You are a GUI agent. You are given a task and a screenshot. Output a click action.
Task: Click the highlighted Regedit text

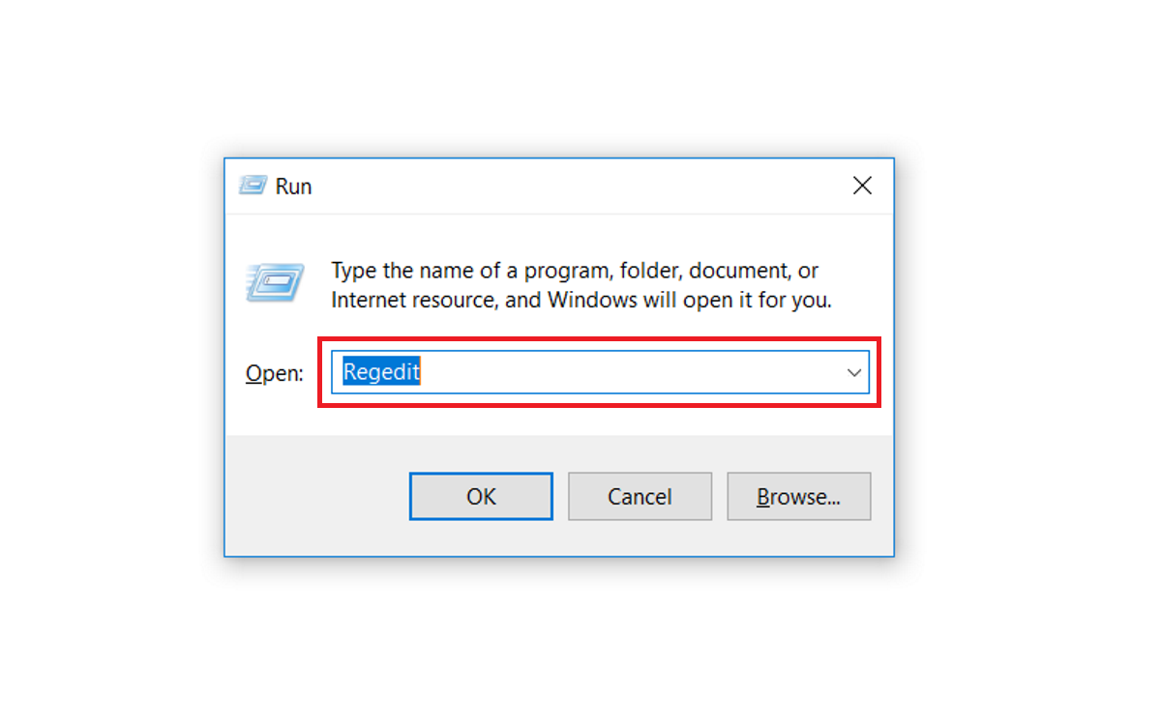point(381,371)
